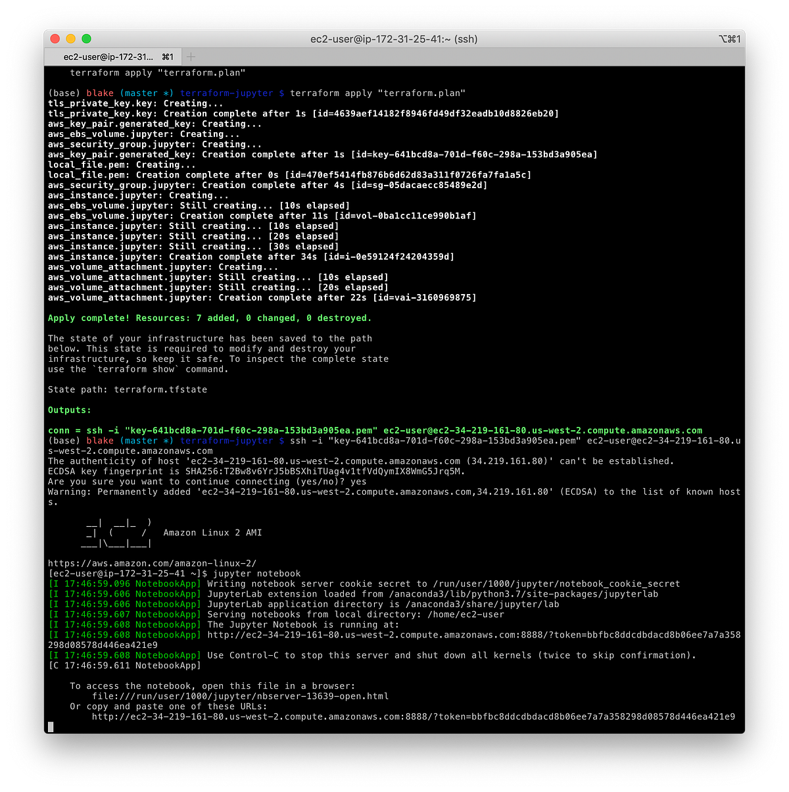The height and width of the screenshot is (792, 789).
Task: Click the https://aws.amazon.com/amazon-linux-2/ URL
Action: tap(152, 563)
